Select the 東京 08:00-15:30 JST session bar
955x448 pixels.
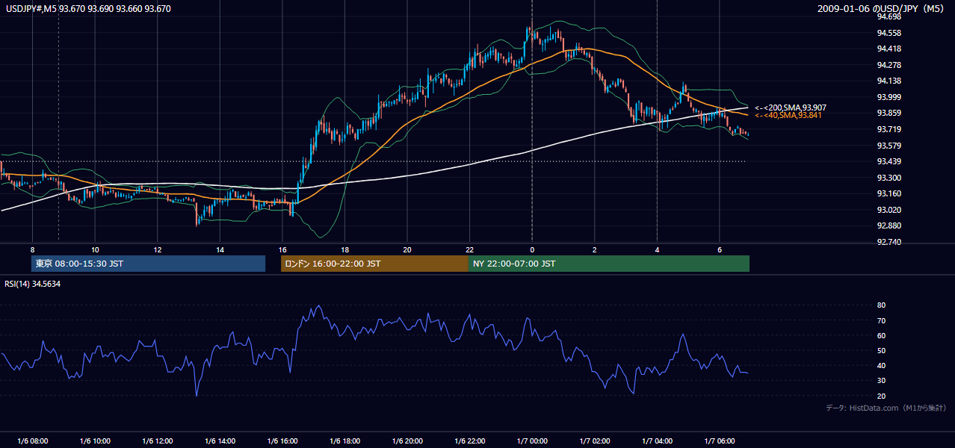tap(148, 264)
